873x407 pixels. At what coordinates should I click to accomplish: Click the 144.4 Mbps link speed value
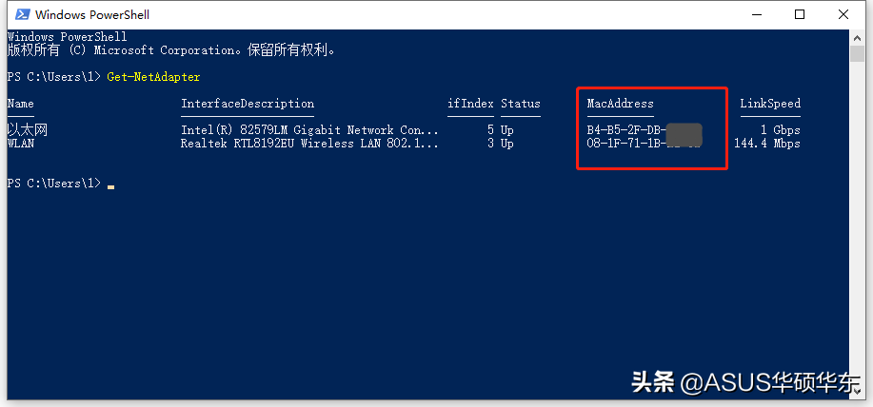[766, 144]
